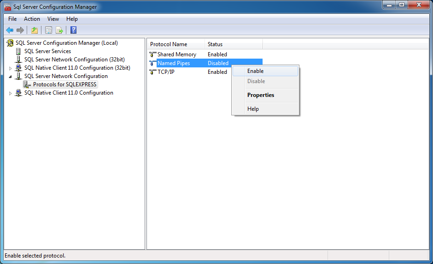Expand SQL Native Client 11.0 Configuration (32bit)
The height and width of the screenshot is (264, 433).
click(x=11, y=68)
